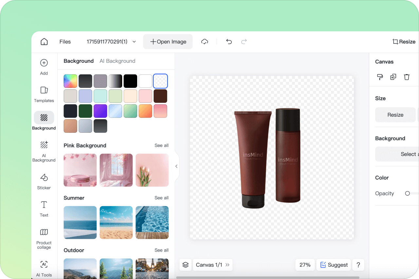Viewport: 419px width, 279px height.
Task: Click the horizontal scrollbar below canvas
Action: (x=268, y=278)
